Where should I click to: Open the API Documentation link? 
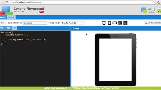pyautogui.click(x=153, y=23)
